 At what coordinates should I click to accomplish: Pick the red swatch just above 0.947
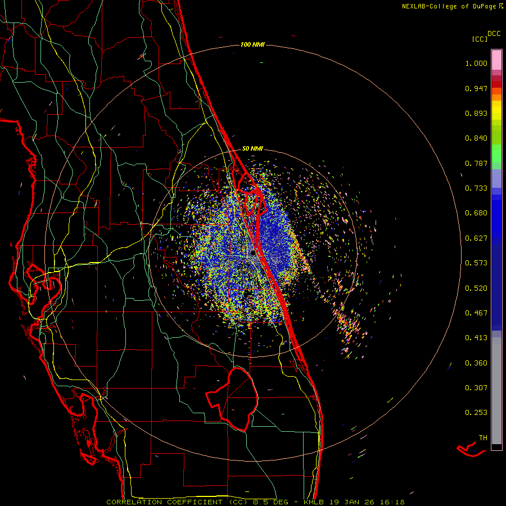coord(496,84)
